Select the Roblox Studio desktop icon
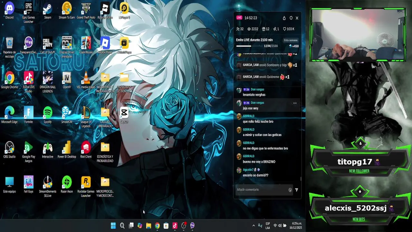This screenshot has width=412, height=232. point(105,11)
